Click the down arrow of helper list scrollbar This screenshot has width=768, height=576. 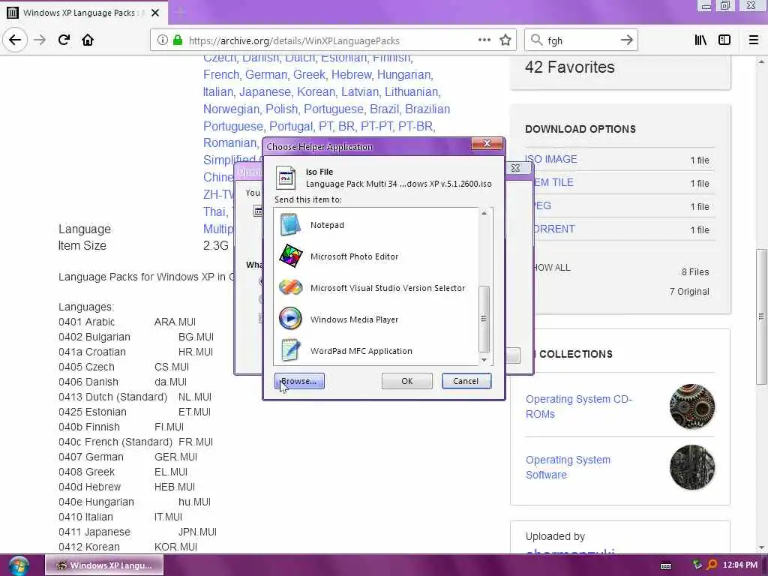pyautogui.click(x=484, y=360)
